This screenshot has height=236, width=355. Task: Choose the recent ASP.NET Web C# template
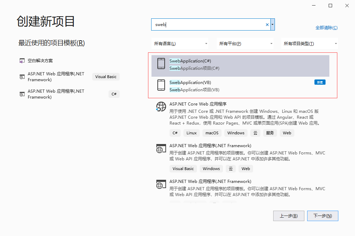point(69,94)
